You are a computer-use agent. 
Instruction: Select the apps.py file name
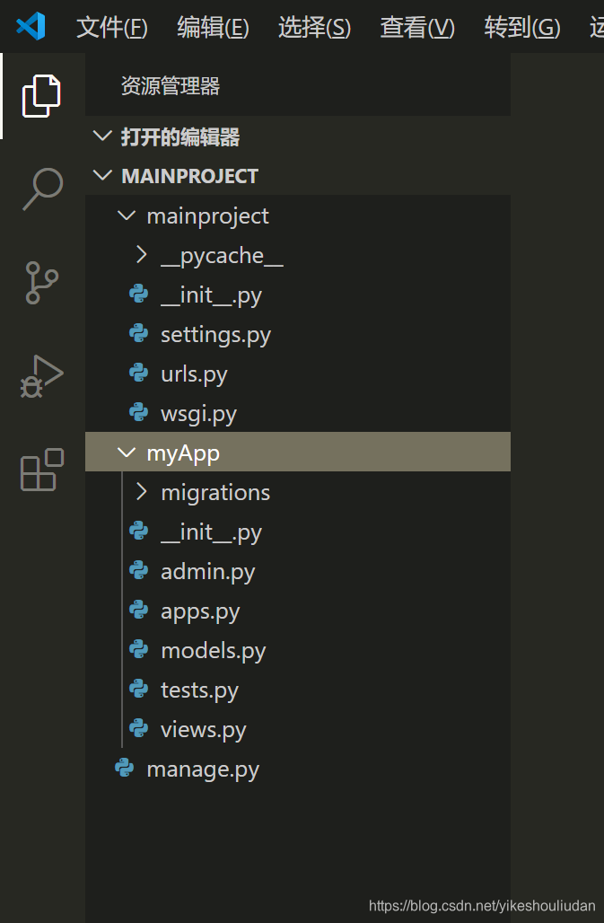point(200,611)
